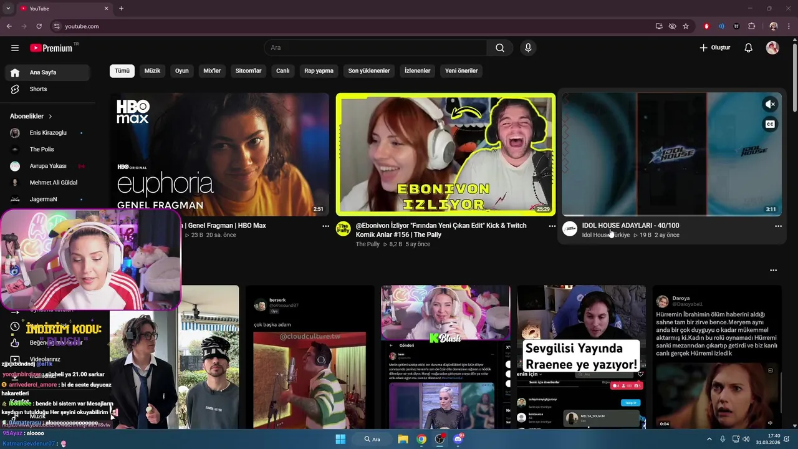
Task: Open the Daroya Hürrem short
Action: (717, 357)
